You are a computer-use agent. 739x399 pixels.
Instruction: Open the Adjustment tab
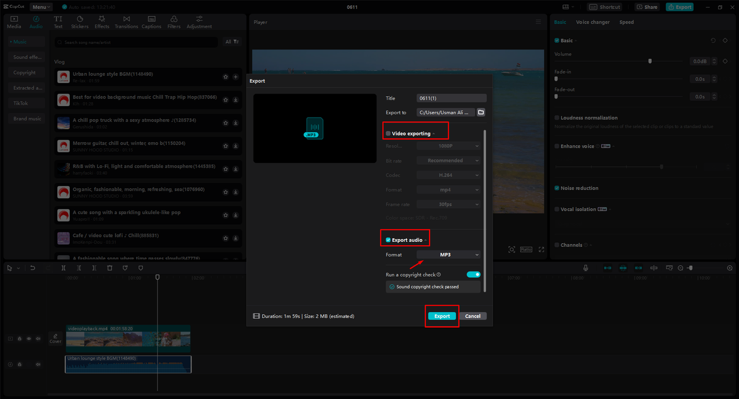(x=199, y=22)
